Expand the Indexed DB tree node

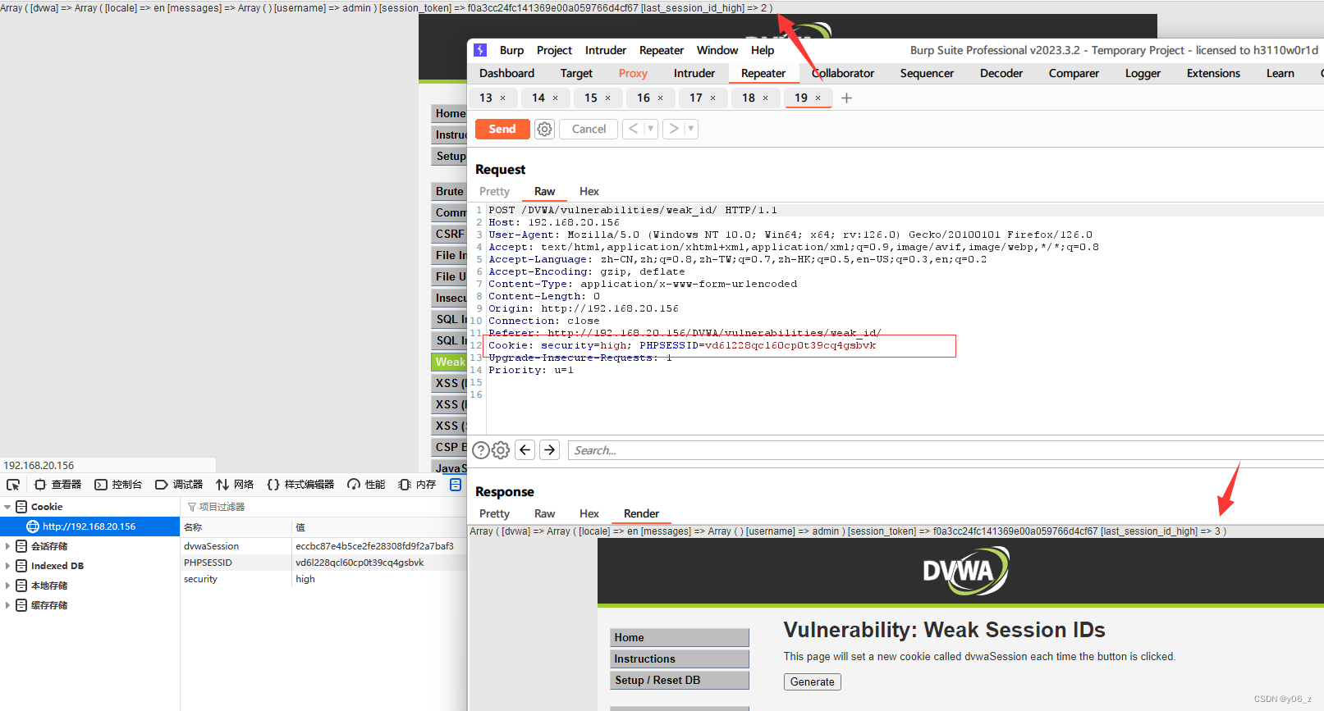(x=7, y=566)
